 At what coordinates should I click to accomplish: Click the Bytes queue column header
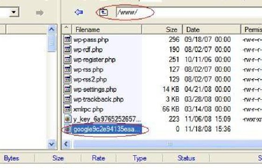click(x=12, y=158)
